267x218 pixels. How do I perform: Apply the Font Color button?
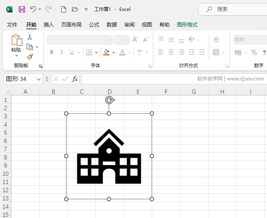(x=122, y=52)
